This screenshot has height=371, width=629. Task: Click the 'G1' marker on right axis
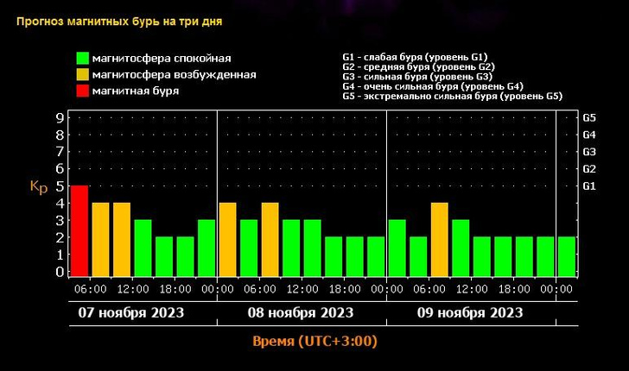point(590,185)
